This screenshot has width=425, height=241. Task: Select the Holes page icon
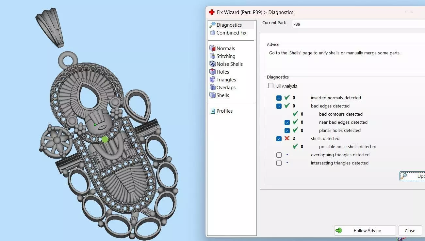(212, 72)
